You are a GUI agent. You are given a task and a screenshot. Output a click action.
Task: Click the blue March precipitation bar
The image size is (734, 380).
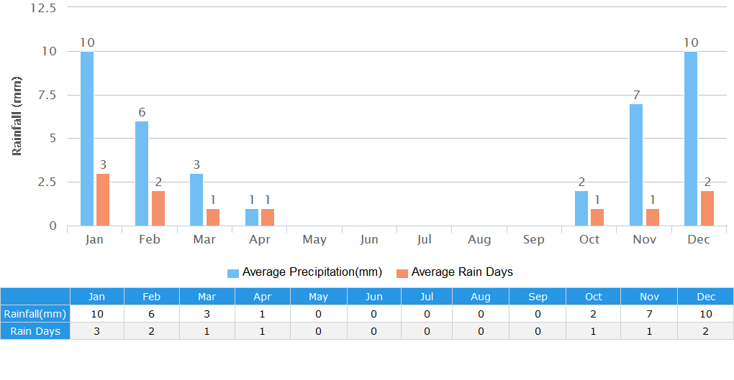coord(196,200)
